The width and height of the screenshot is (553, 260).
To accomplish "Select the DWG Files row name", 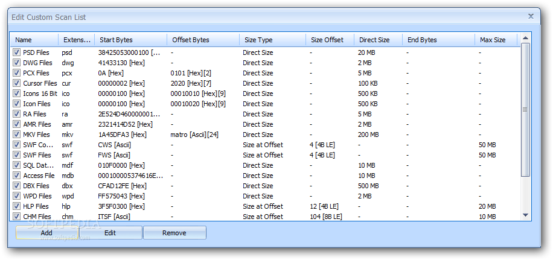I will 37,63.
